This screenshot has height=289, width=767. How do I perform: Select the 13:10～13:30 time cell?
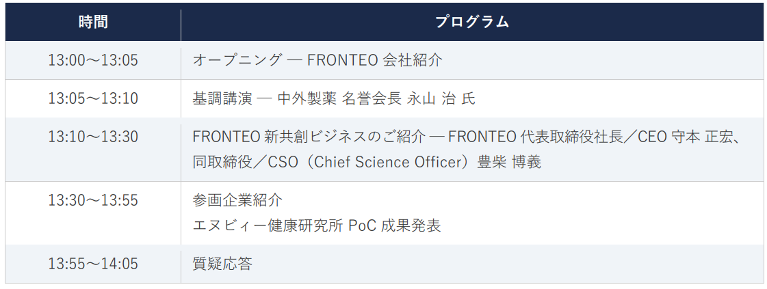93,137
